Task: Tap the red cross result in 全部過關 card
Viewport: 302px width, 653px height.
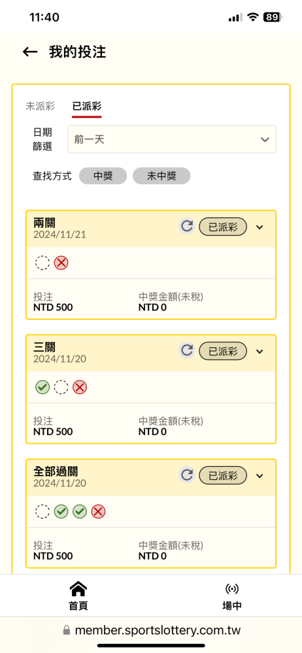Action: click(99, 512)
